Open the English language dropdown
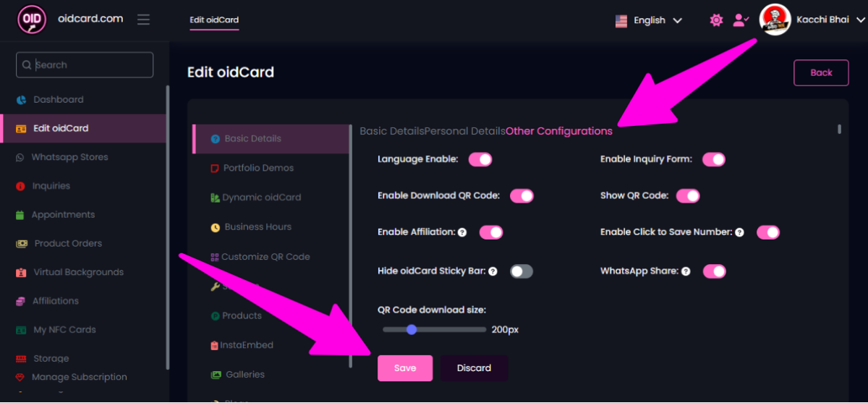Image resolution: width=868 pixels, height=403 pixels. (649, 20)
